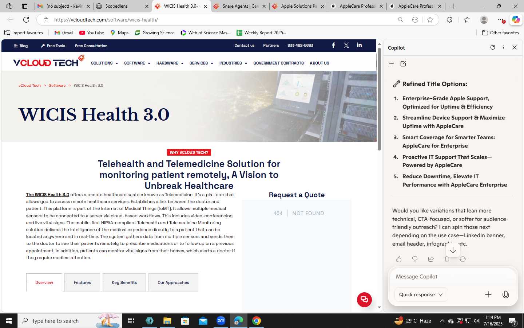Click the Free Tools link
Viewport: 524px width, 328px height.
(x=53, y=46)
